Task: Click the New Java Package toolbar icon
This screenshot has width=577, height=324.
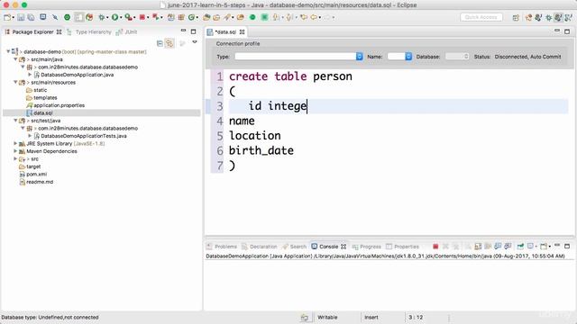Action: 181,17
